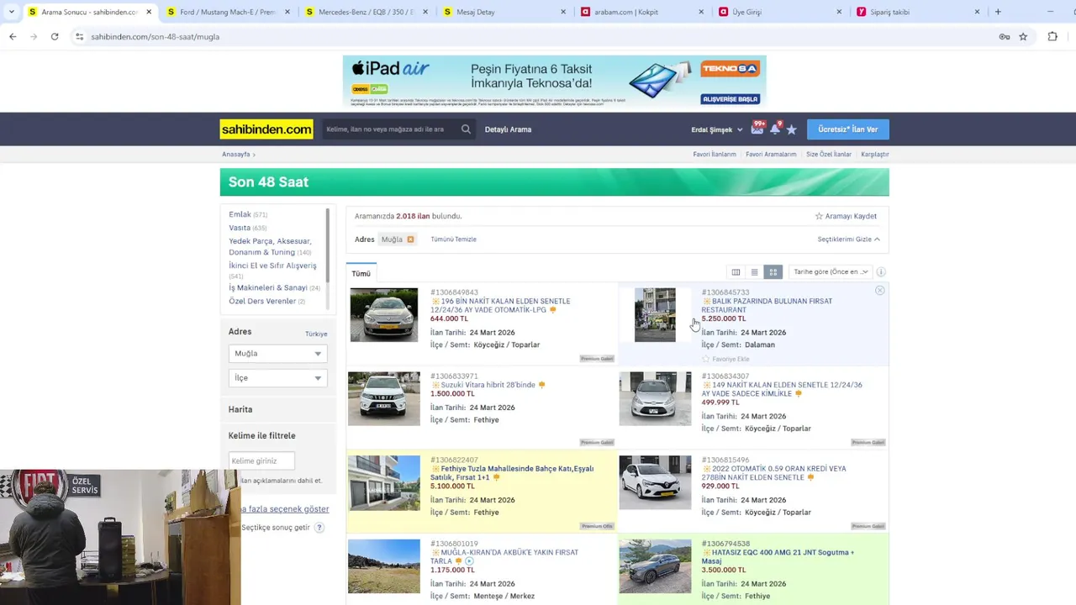1076x605 pixels.
Task: Click Anasayfa breadcrumb link
Action: pos(236,155)
